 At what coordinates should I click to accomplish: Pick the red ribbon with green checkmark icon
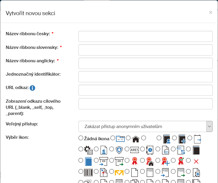[x=181, y=161]
